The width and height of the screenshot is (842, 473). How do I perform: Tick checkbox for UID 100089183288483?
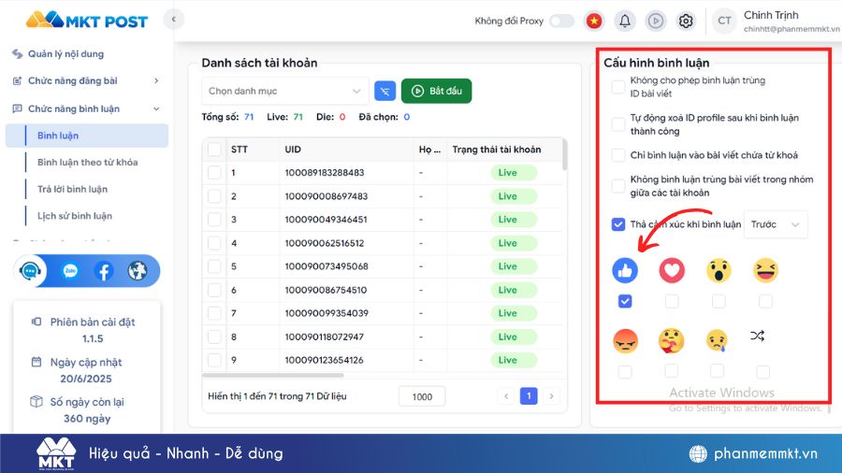click(x=214, y=173)
